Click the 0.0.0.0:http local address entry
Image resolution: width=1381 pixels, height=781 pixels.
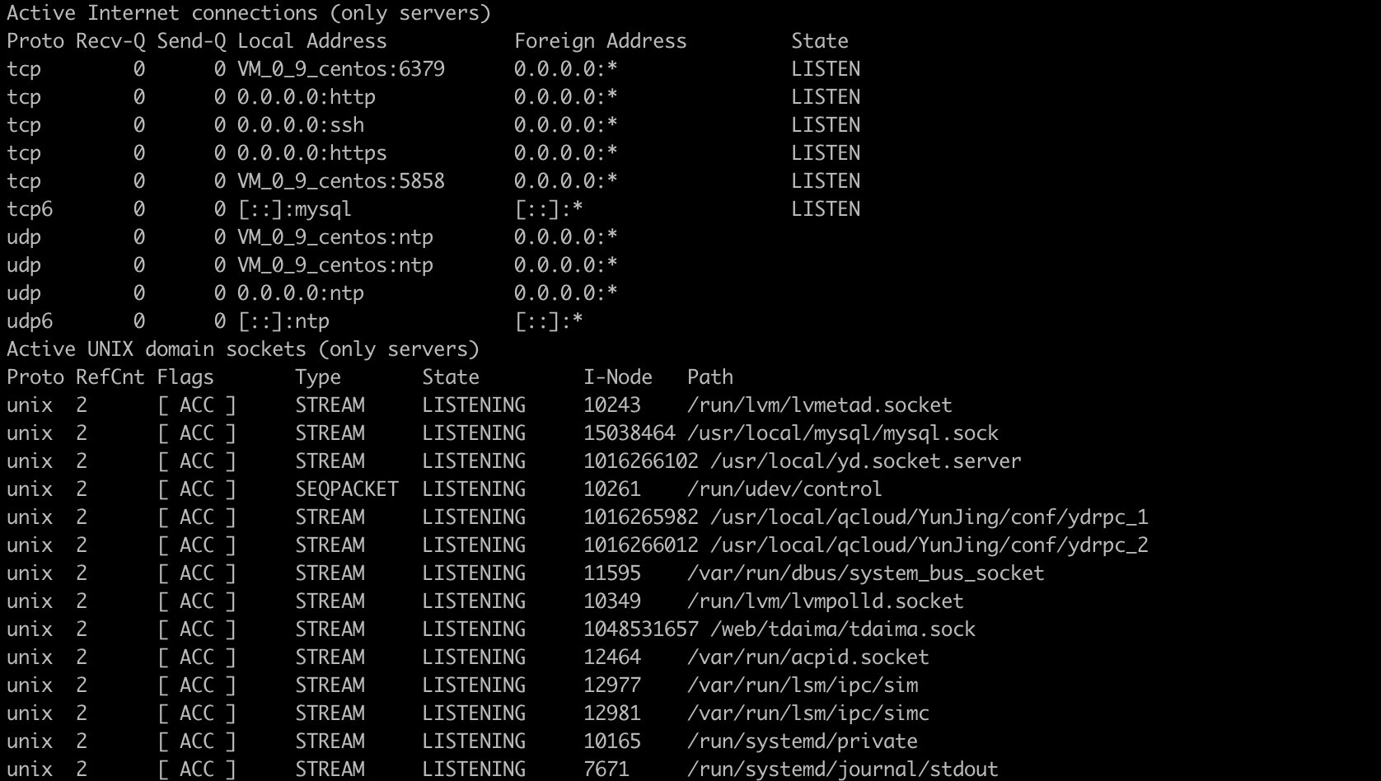click(x=307, y=97)
